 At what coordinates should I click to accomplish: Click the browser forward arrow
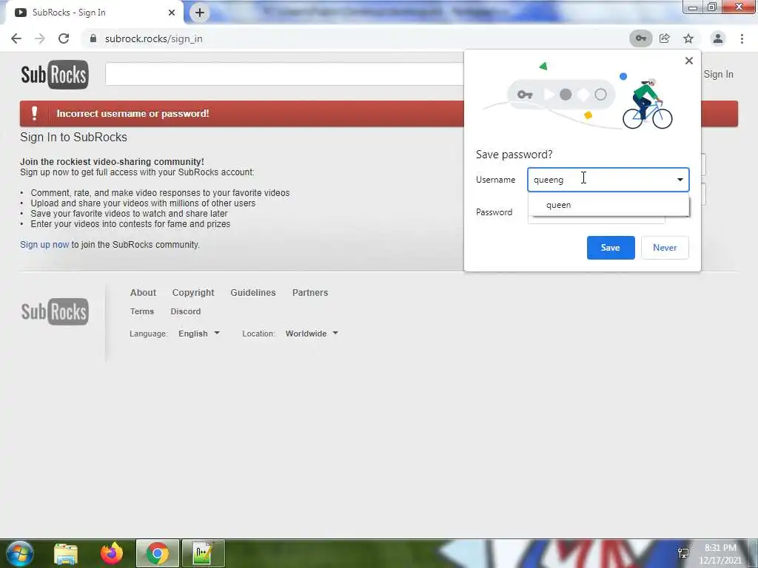point(40,38)
